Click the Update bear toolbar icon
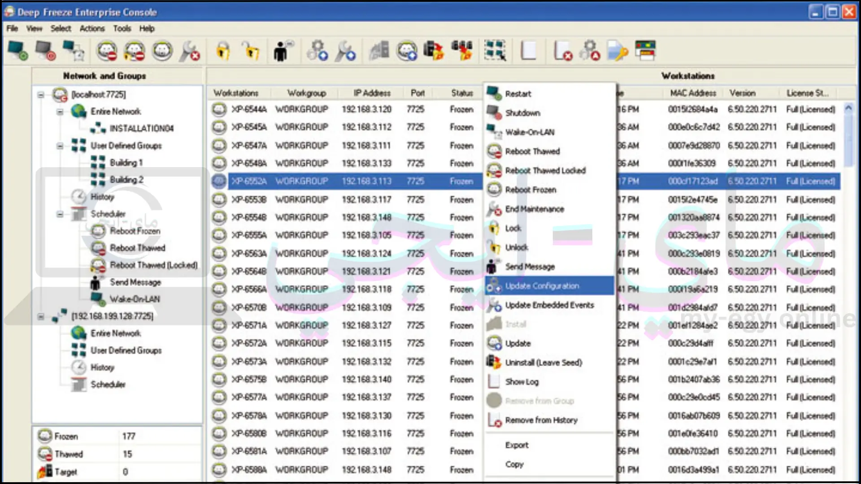861x484 pixels. click(407, 51)
